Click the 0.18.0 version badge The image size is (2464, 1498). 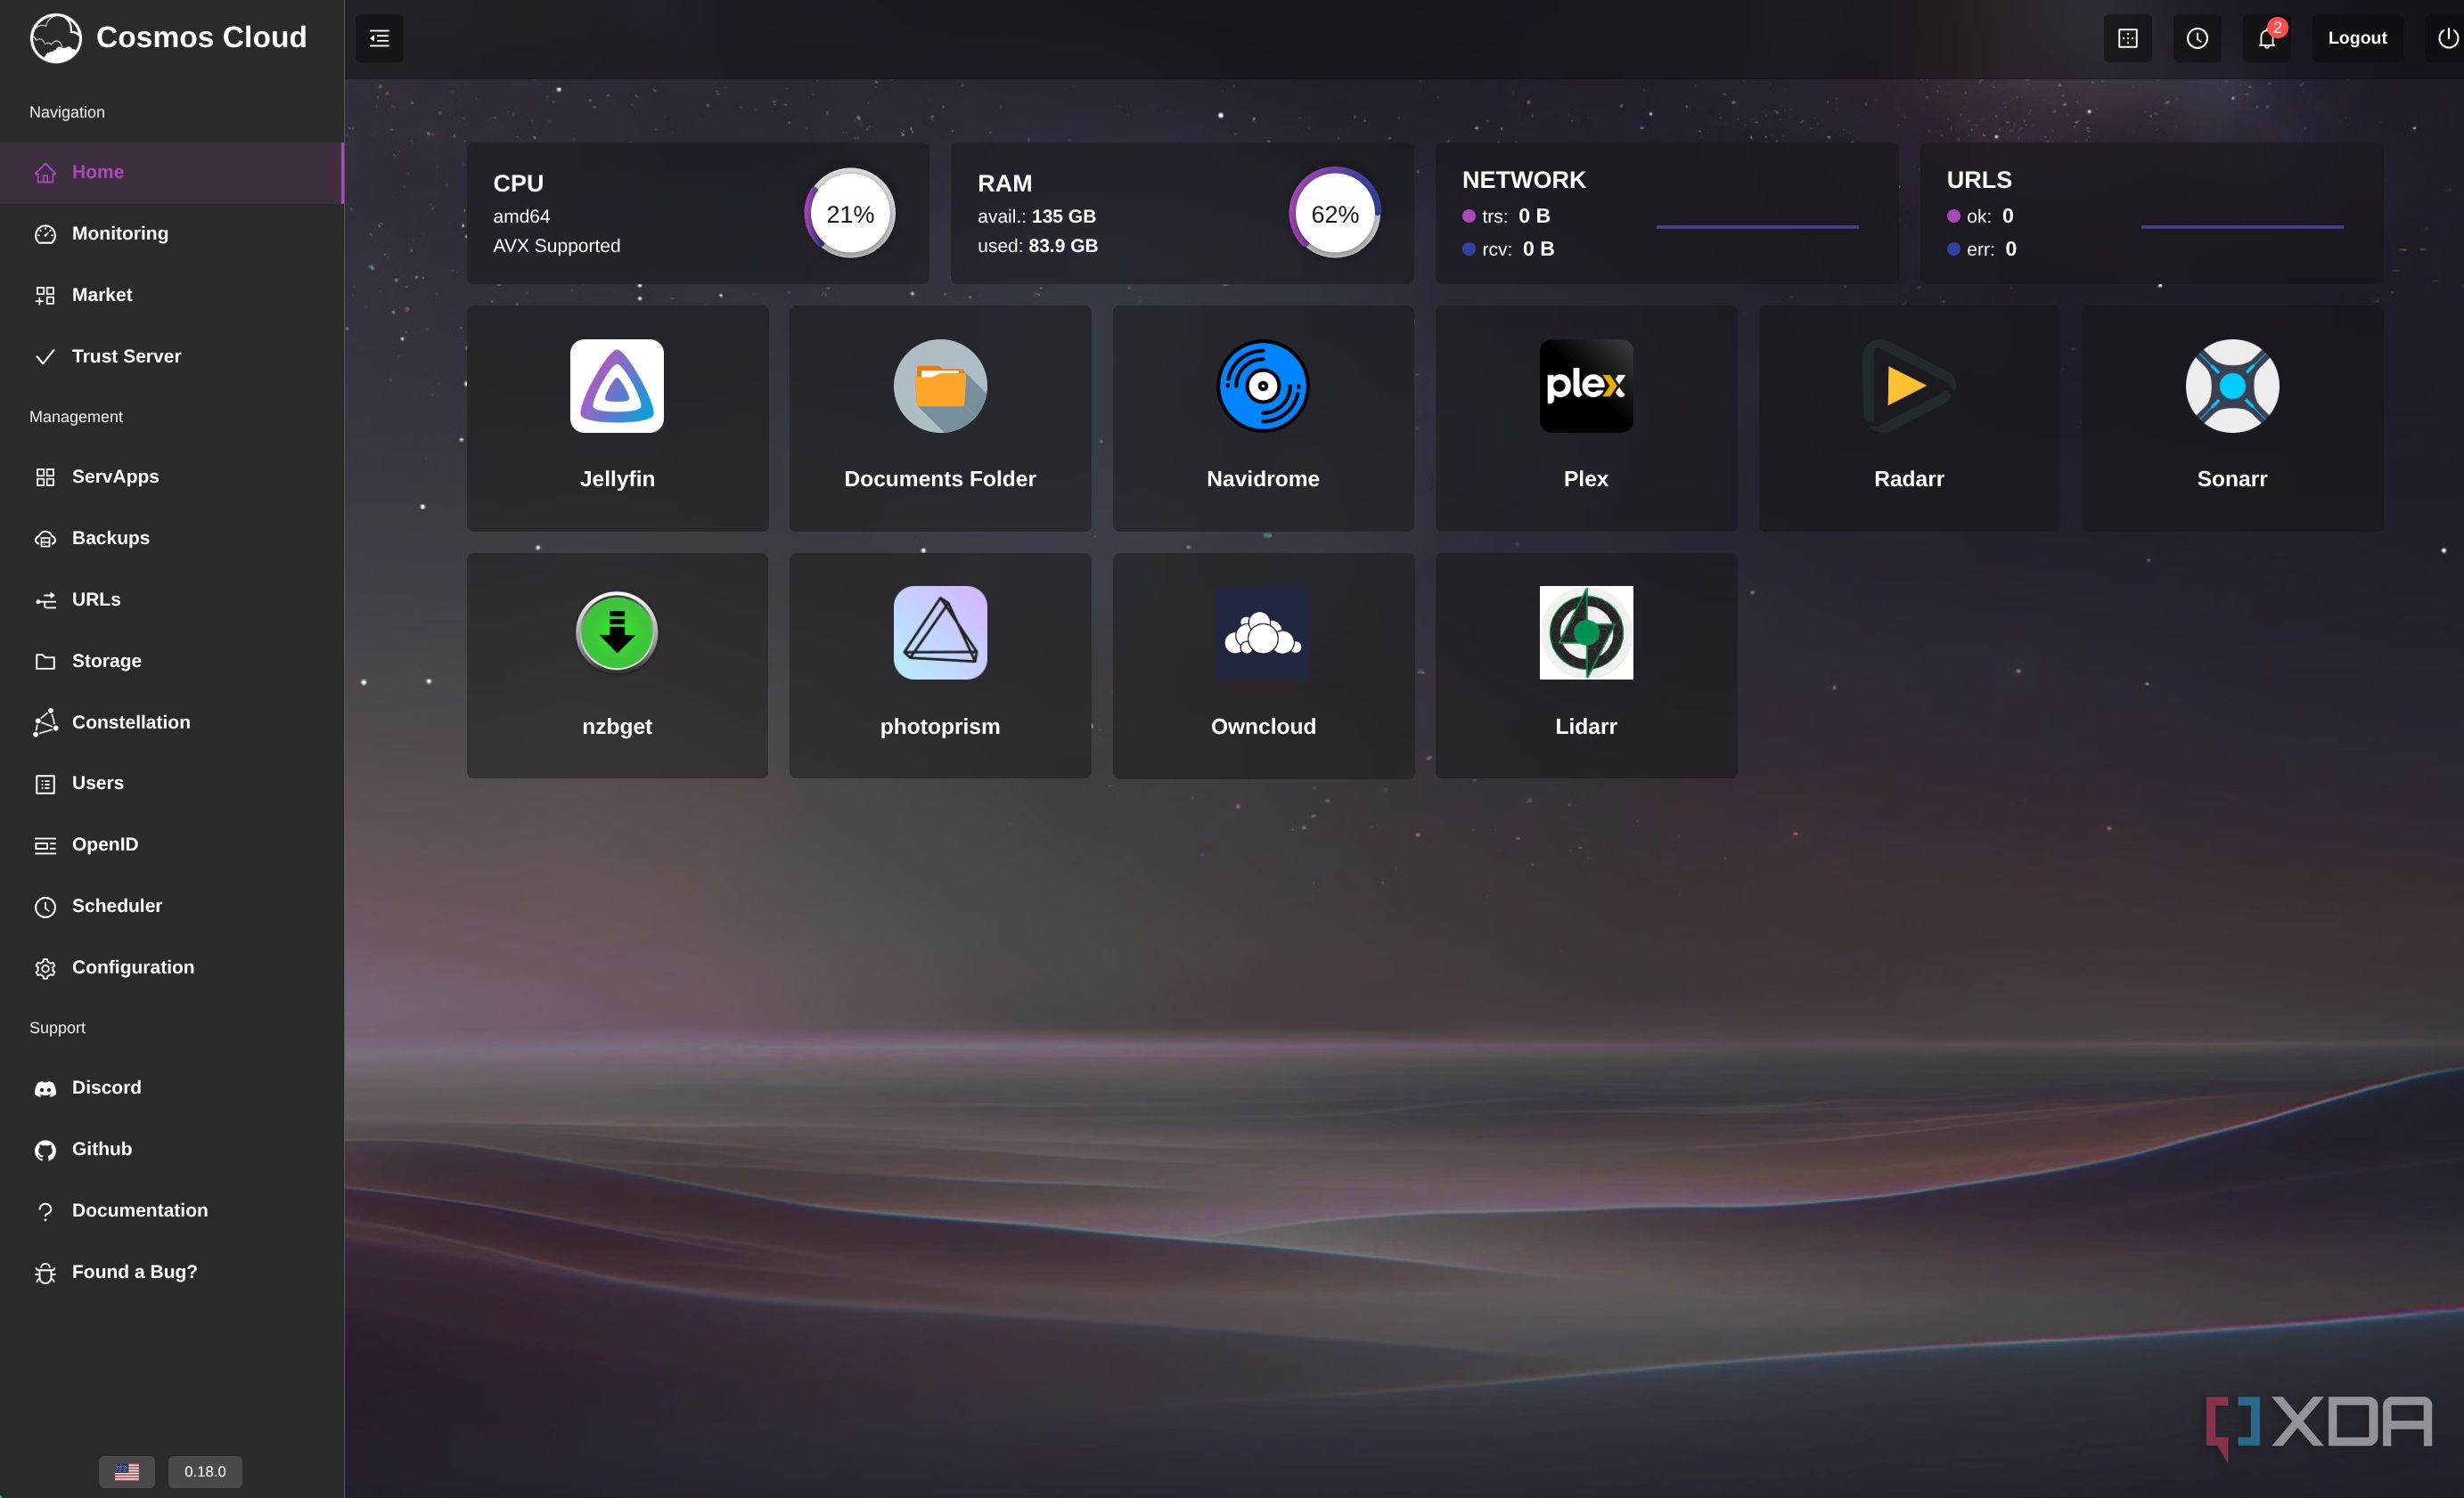pos(205,1471)
